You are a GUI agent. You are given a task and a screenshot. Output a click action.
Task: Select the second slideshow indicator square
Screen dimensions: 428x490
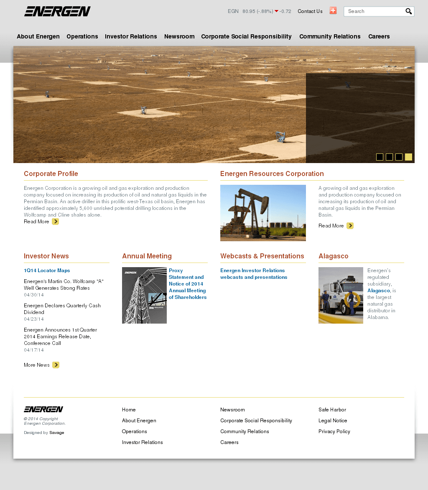click(x=389, y=157)
